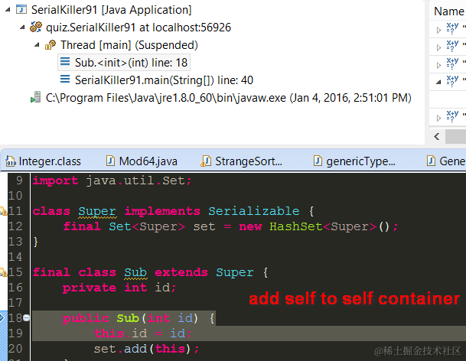Select the javaw.exe process entry
The width and height of the screenshot is (466, 361).
click(229, 98)
